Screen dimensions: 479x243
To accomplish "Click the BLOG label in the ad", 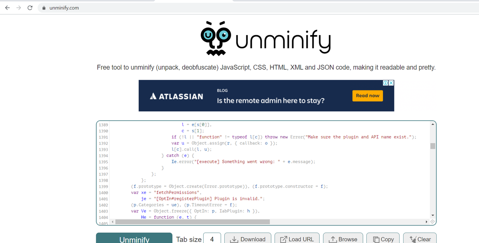I will (222, 91).
